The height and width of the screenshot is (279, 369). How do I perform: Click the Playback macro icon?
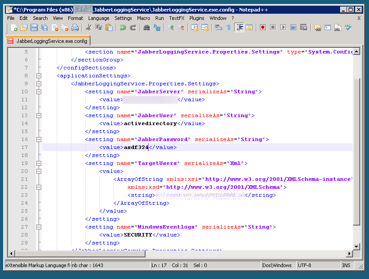283,28
